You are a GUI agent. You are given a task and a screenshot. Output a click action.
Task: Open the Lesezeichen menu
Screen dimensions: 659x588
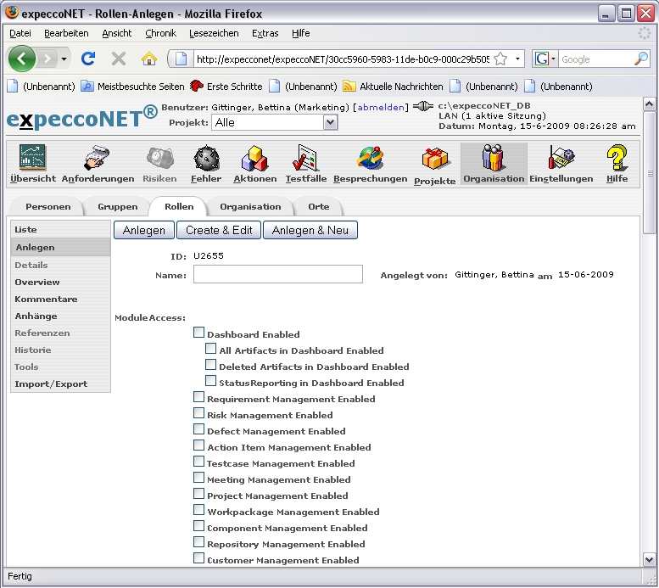coord(214,33)
